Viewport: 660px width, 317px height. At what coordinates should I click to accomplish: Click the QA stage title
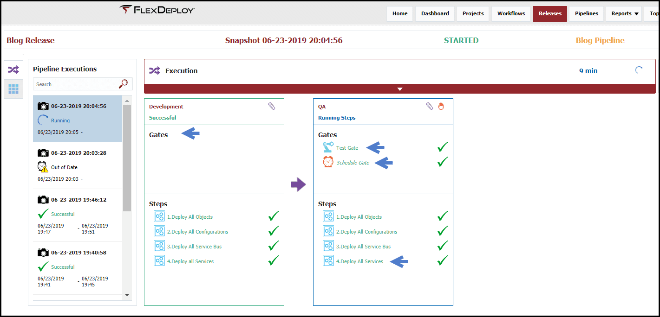[322, 107]
